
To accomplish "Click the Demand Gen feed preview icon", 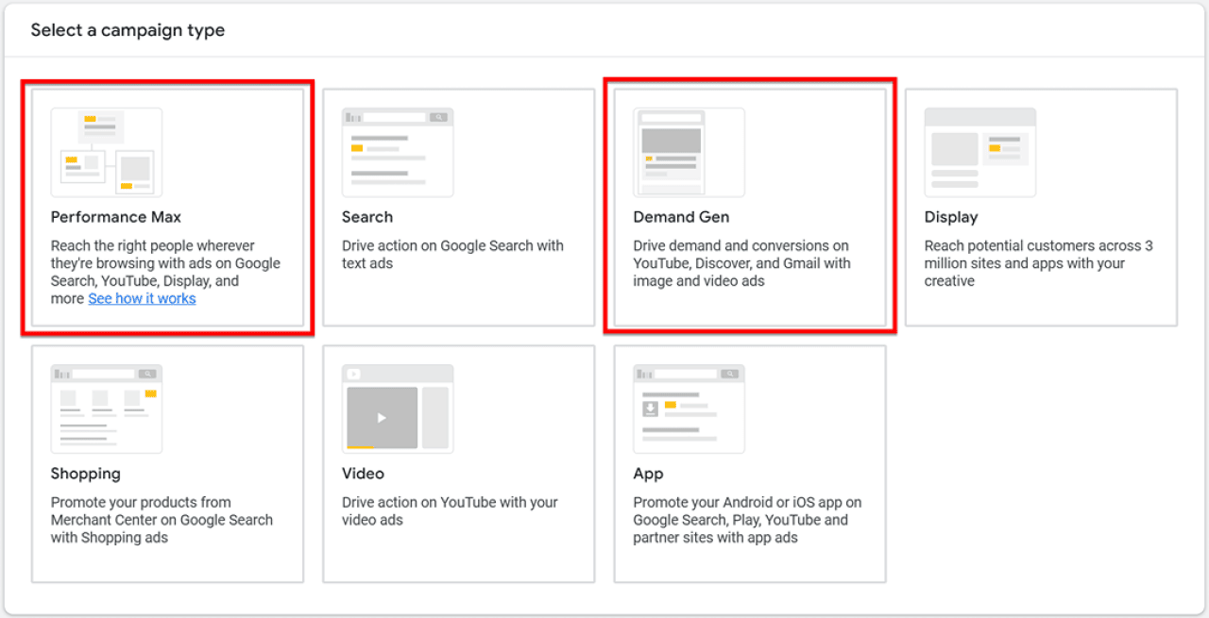I will pos(689,151).
